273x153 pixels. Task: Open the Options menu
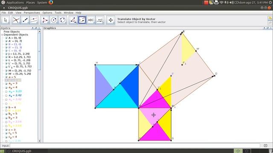pos(47,13)
